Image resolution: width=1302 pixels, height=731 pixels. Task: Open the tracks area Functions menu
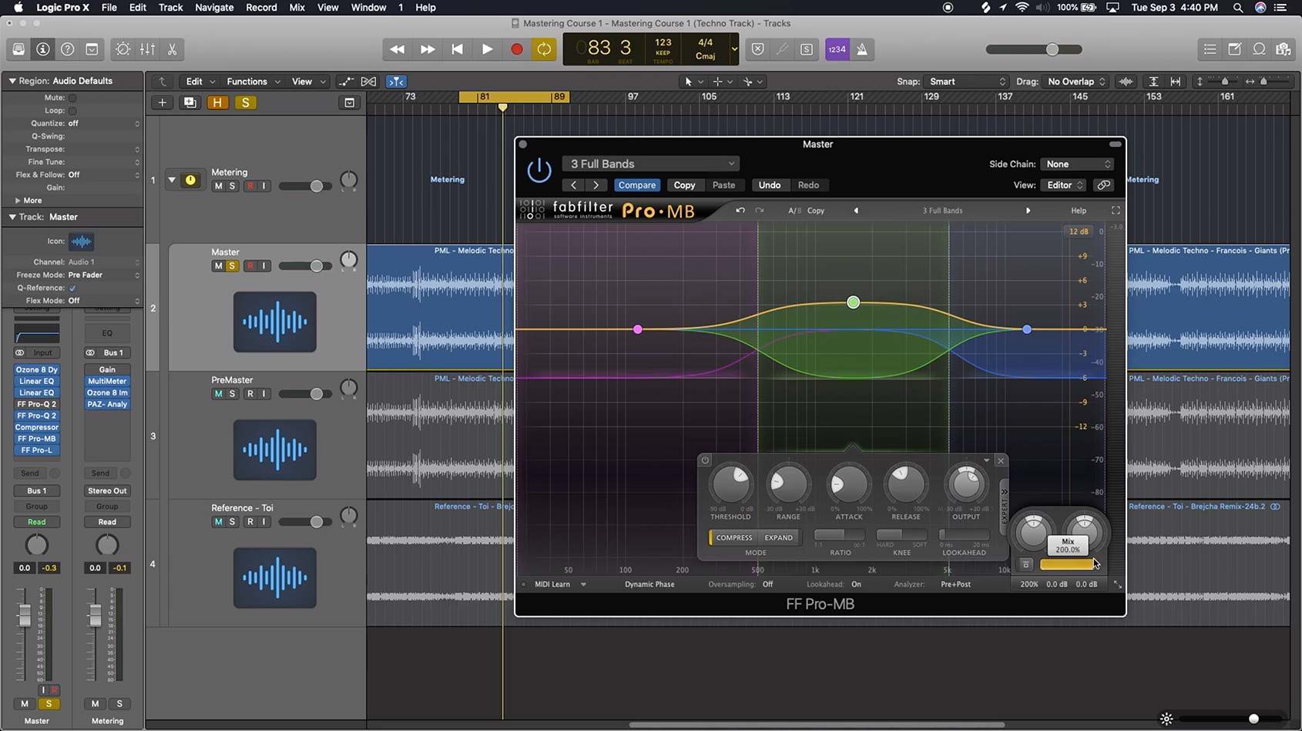pyautogui.click(x=253, y=82)
